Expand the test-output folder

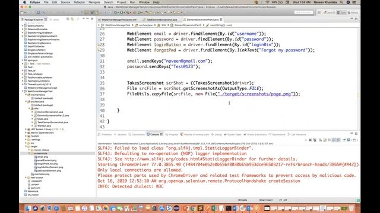click(26, 177)
